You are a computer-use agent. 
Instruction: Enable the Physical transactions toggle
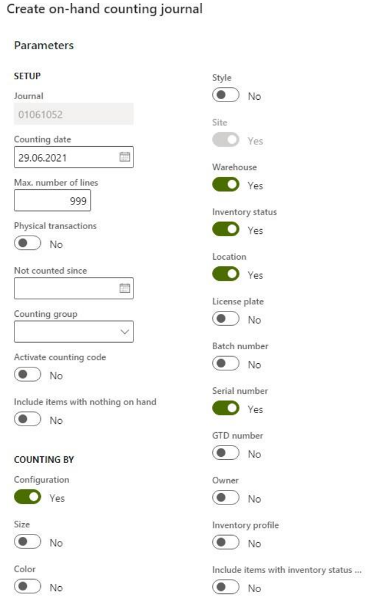27,244
